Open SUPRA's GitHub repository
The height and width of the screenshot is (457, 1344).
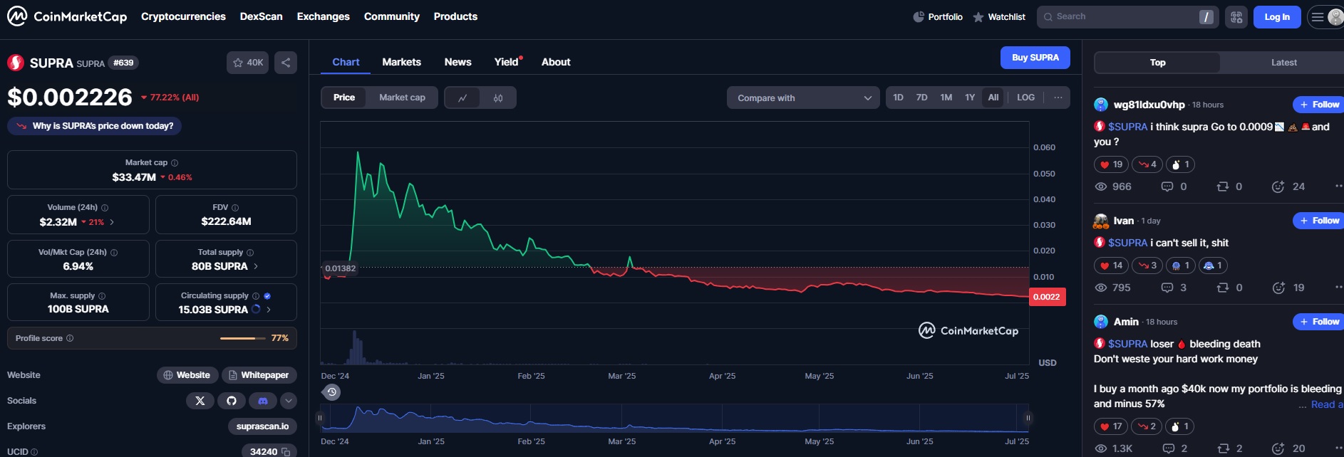click(232, 401)
